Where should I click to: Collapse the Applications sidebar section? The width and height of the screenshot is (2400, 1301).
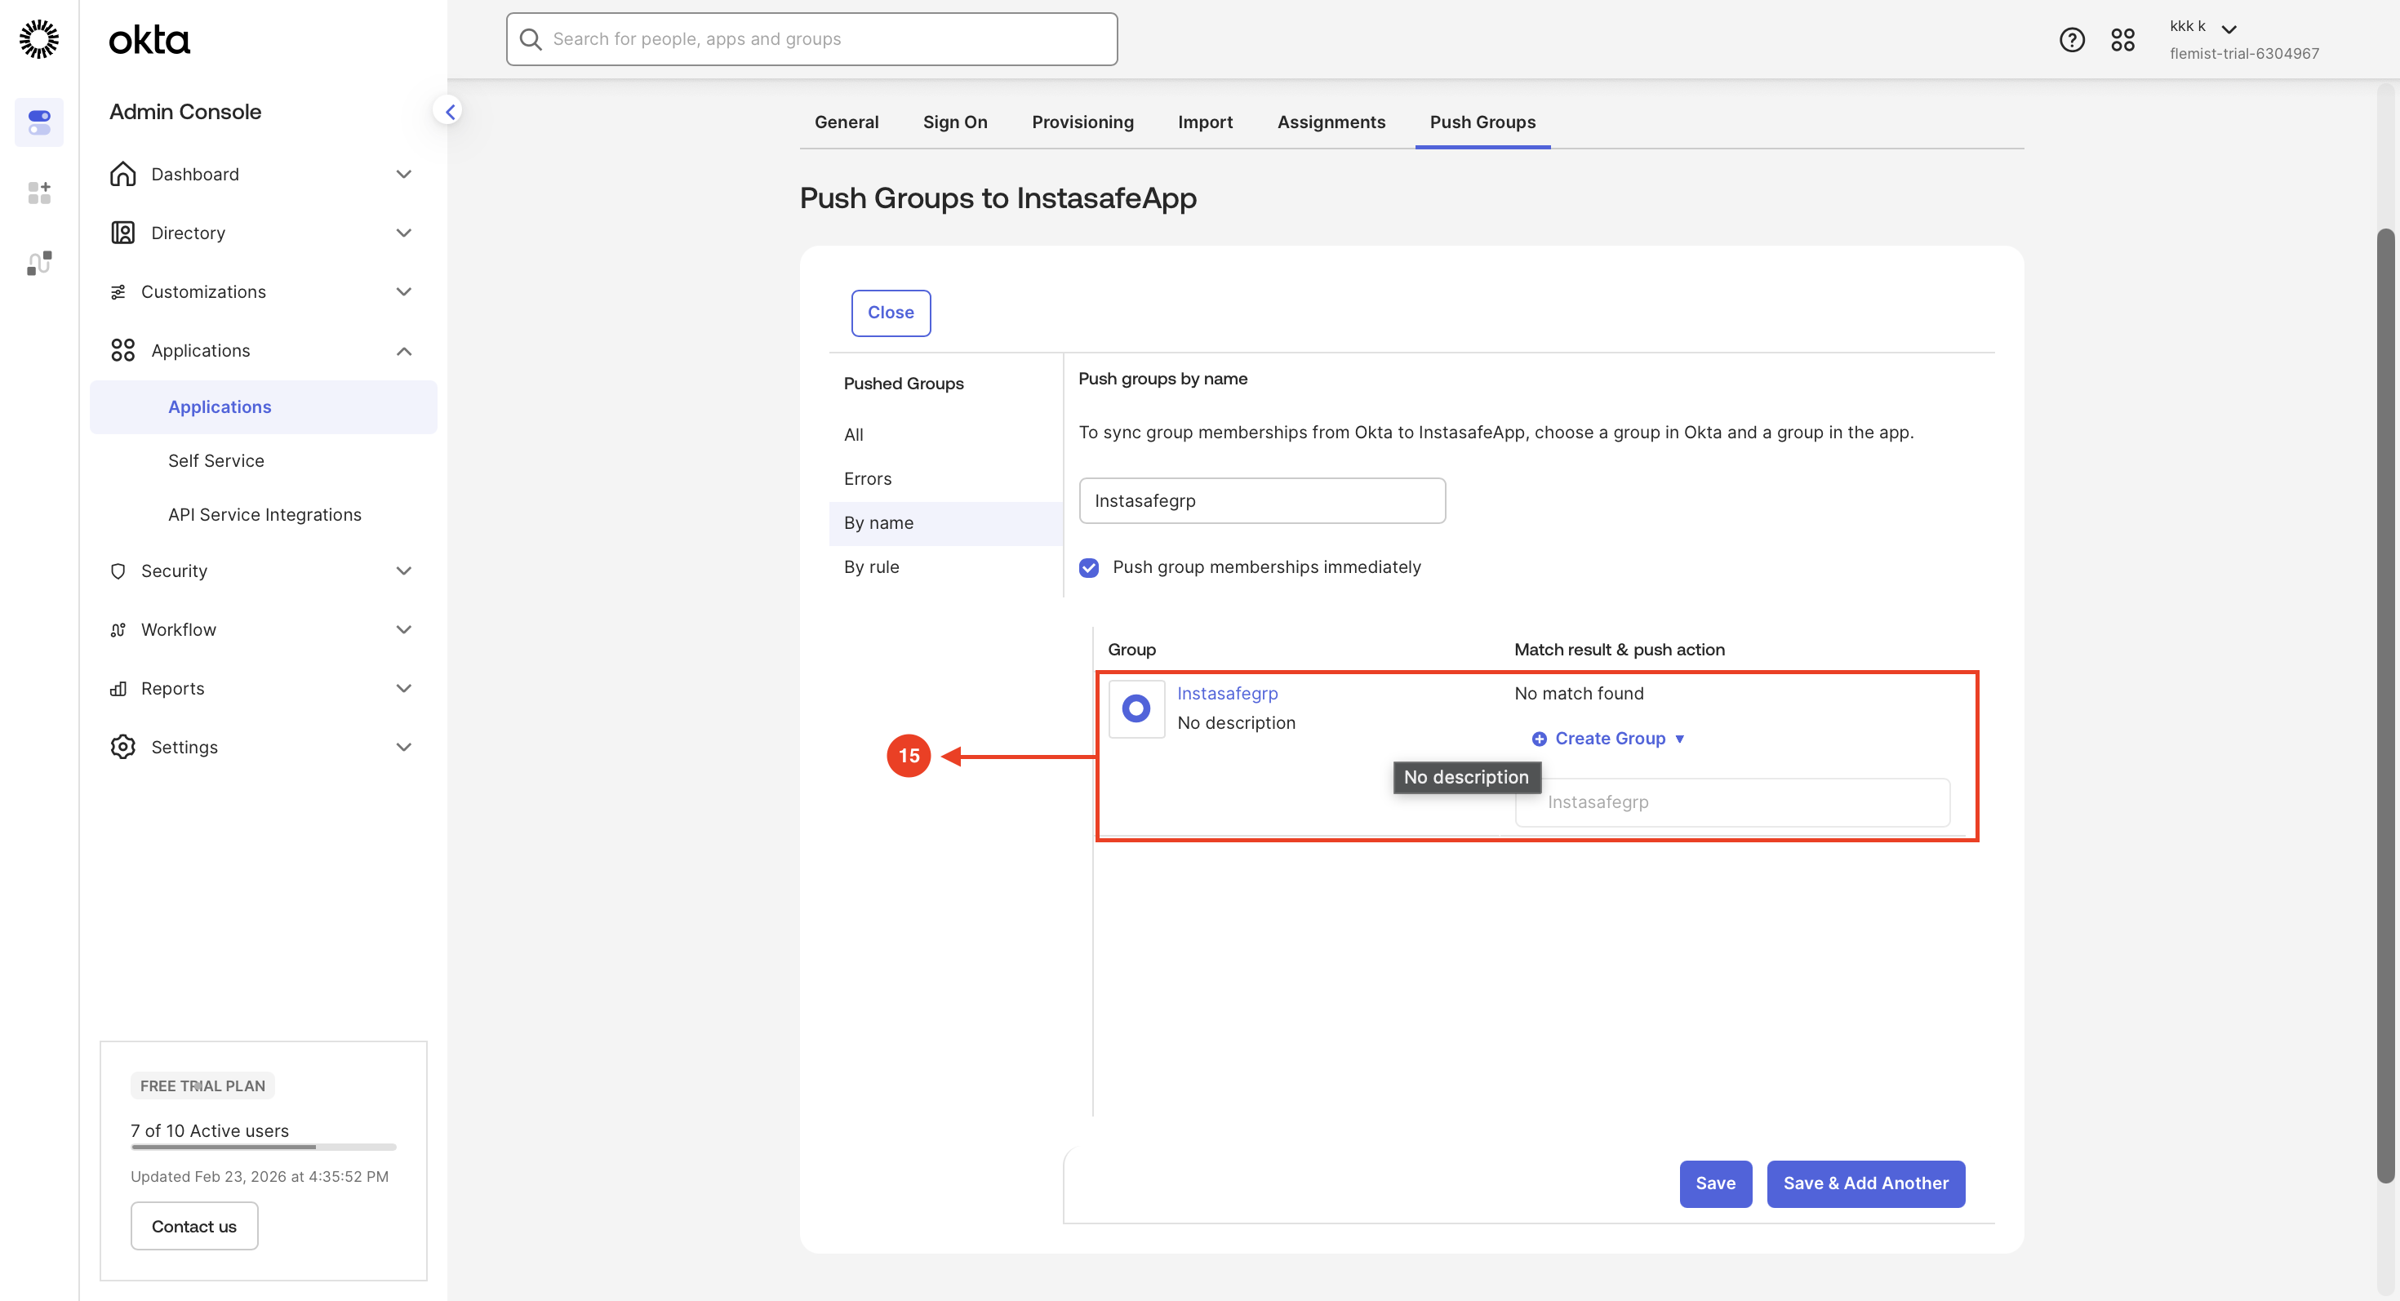[x=403, y=351]
